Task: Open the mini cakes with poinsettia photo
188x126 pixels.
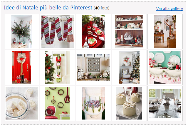Action: (x=129, y=103)
